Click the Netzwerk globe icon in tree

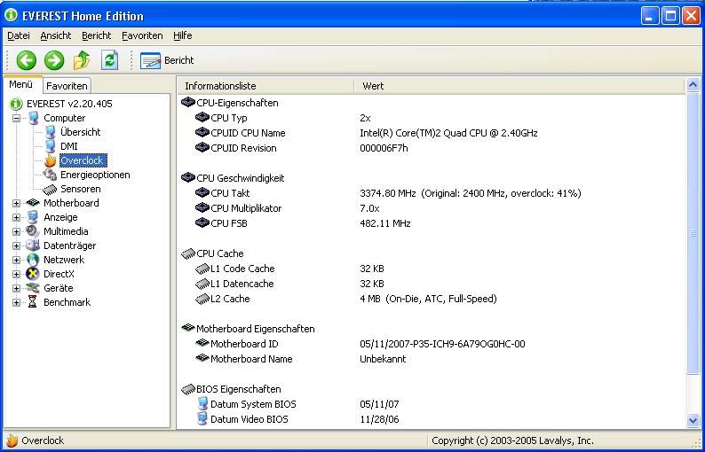[32, 260]
